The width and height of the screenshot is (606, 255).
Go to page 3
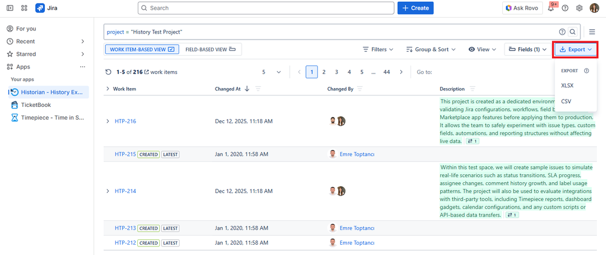tap(336, 72)
